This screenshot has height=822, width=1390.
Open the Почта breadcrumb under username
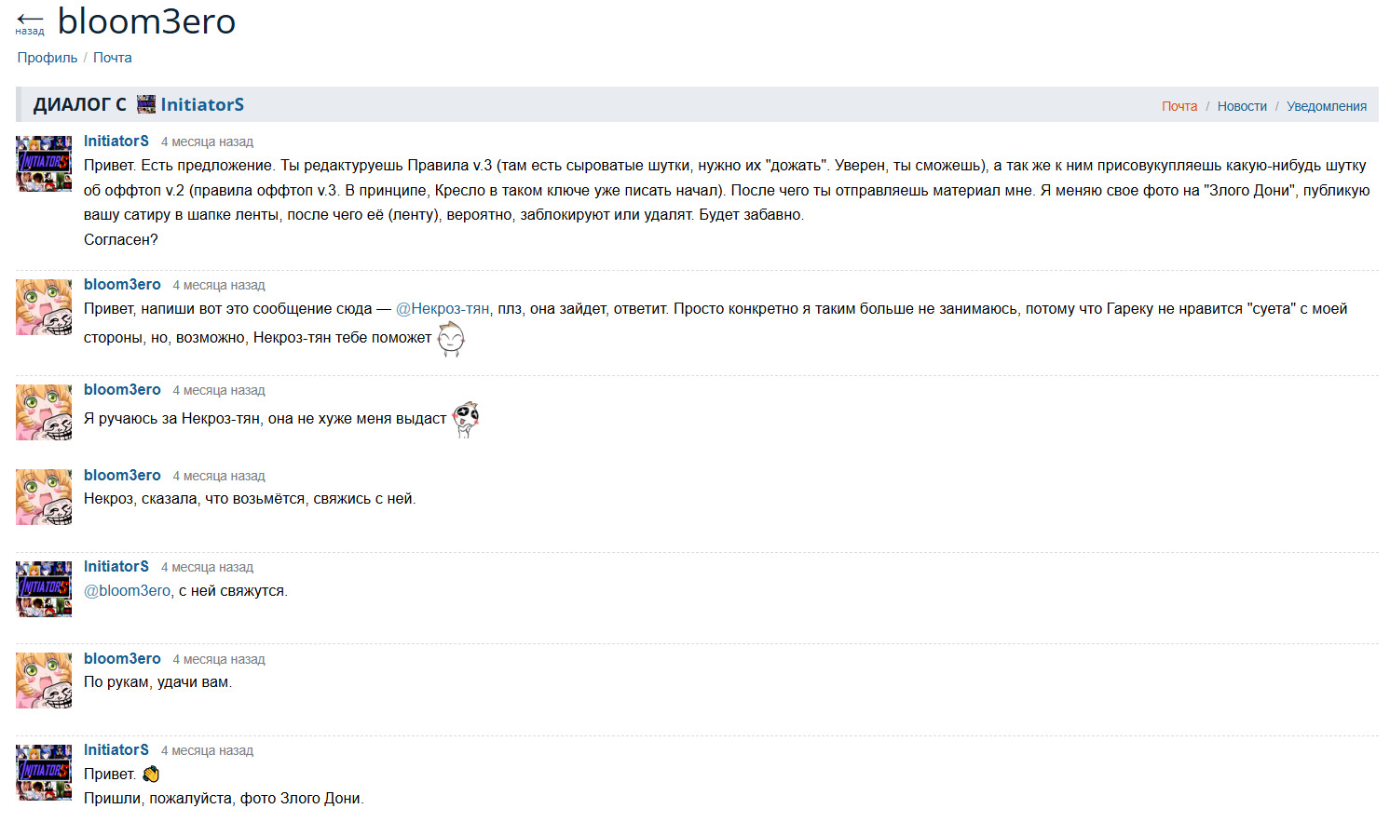[x=113, y=58]
